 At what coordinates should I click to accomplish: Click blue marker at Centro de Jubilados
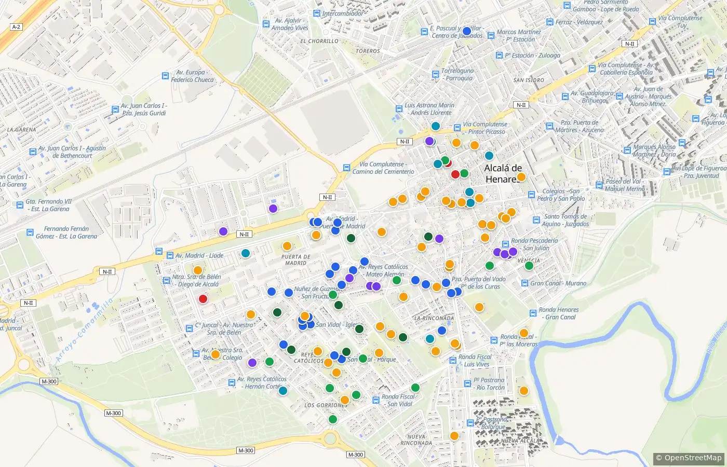[466, 31]
